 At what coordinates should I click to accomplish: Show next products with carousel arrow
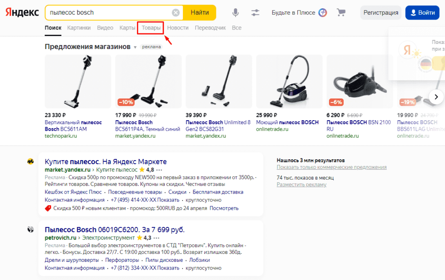tap(436, 97)
